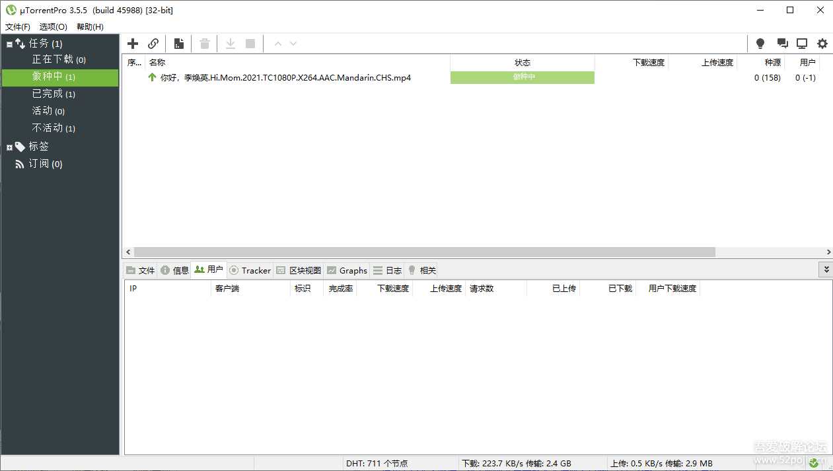Switch to the Tracker tab

[250, 270]
